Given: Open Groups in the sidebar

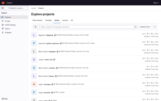Looking at the screenshot, I should pos(14,21).
